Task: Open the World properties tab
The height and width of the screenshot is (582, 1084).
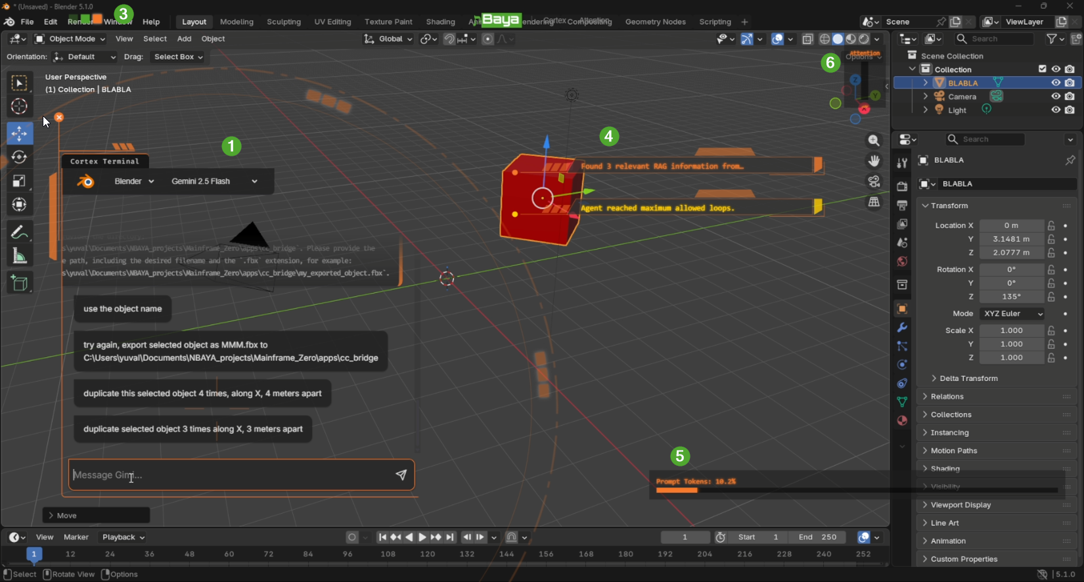Action: [902, 261]
